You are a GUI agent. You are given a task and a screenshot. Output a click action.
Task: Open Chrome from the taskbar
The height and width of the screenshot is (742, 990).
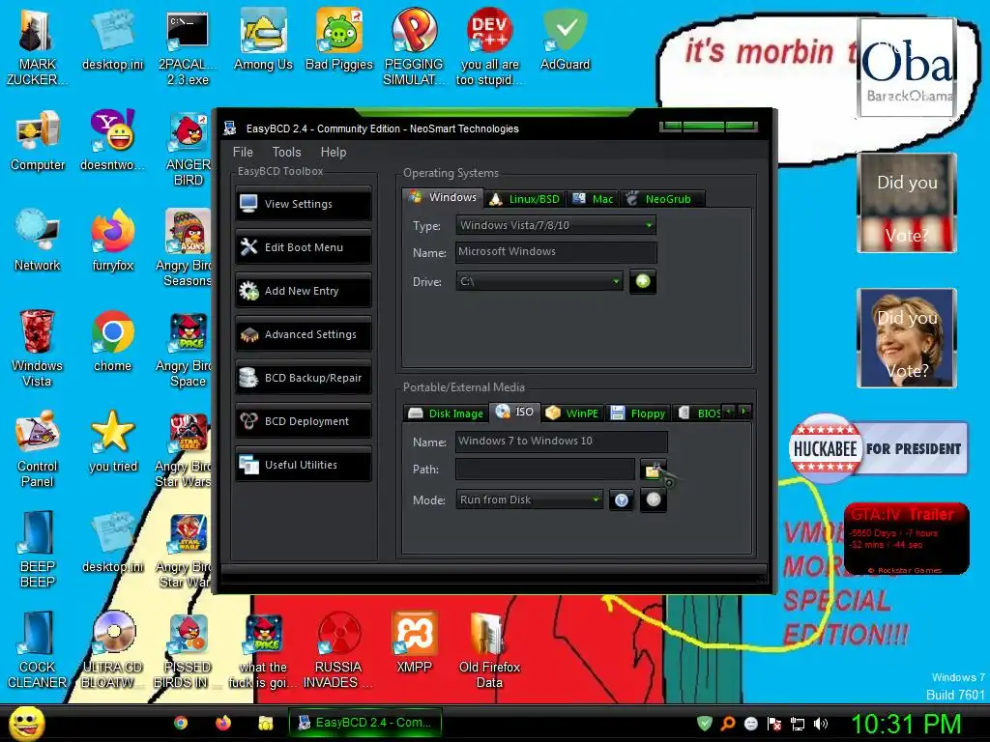click(181, 723)
